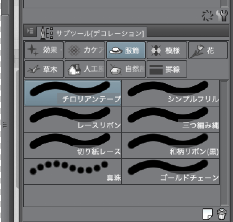Open the sub tool detail wrench icon

pyautogui.click(x=222, y=15)
